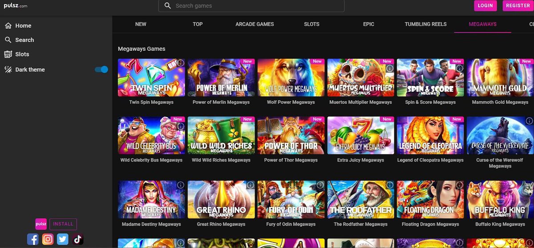Open the Extra Juicy Megaways thumbnail

361,135
